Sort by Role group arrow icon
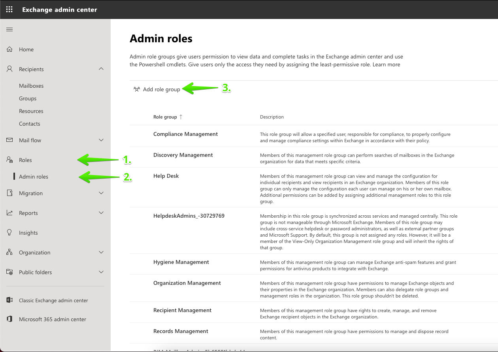The width and height of the screenshot is (498, 352). pyautogui.click(x=181, y=117)
